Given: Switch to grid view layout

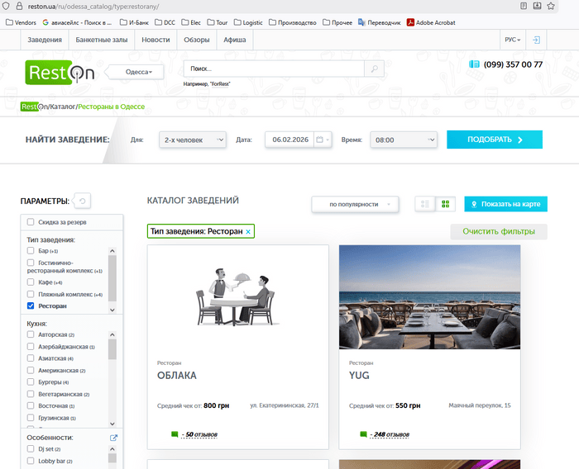Looking at the screenshot, I should pos(446,204).
